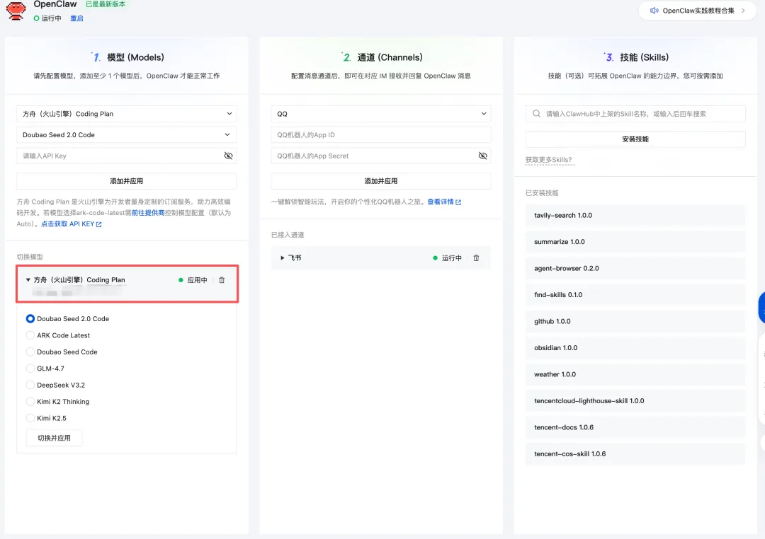Click the 重启 restart link
The height and width of the screenshot is (539, 765).
(x=76, y=18)
